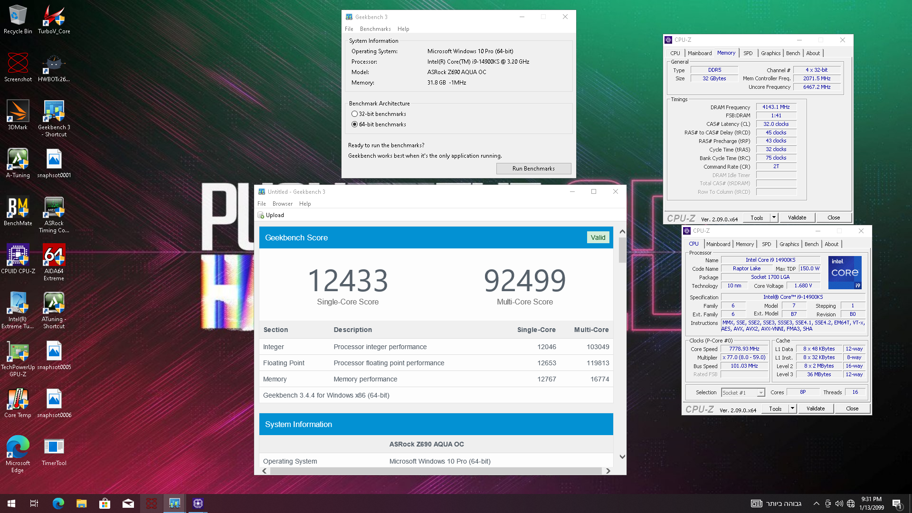912x513 pixels.
Task: Open Microsoft Store taskbar icon
Action: coord(105,503)
